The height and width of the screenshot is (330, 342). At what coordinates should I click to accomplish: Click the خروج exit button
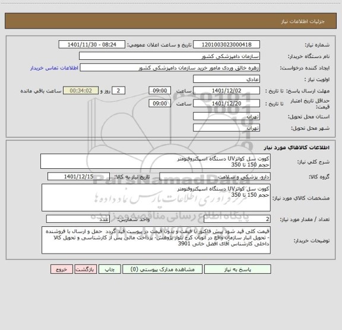click(x=62, y=269)
